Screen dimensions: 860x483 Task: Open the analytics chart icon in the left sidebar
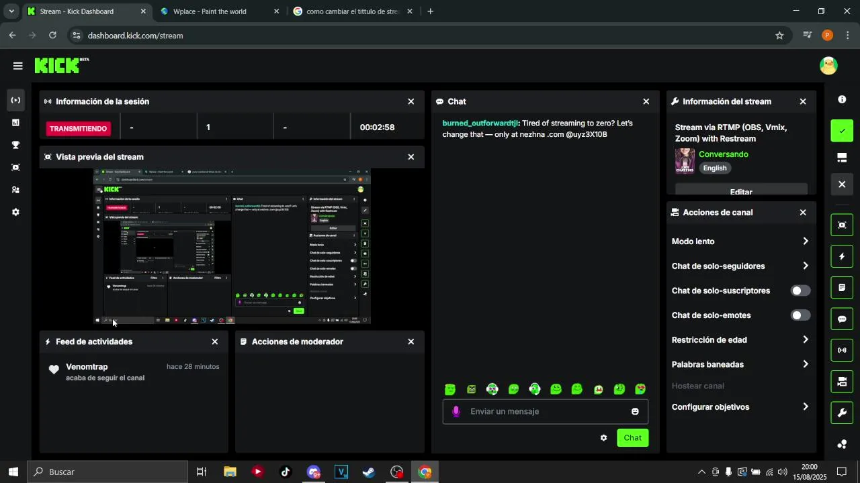(15, 123)
